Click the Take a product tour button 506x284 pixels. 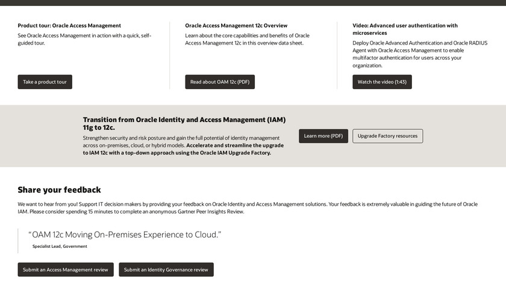(45, 82)
